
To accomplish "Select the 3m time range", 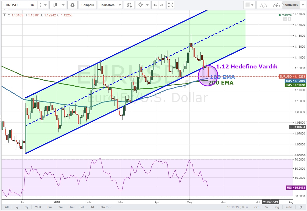I will click(x=60, y=207).
